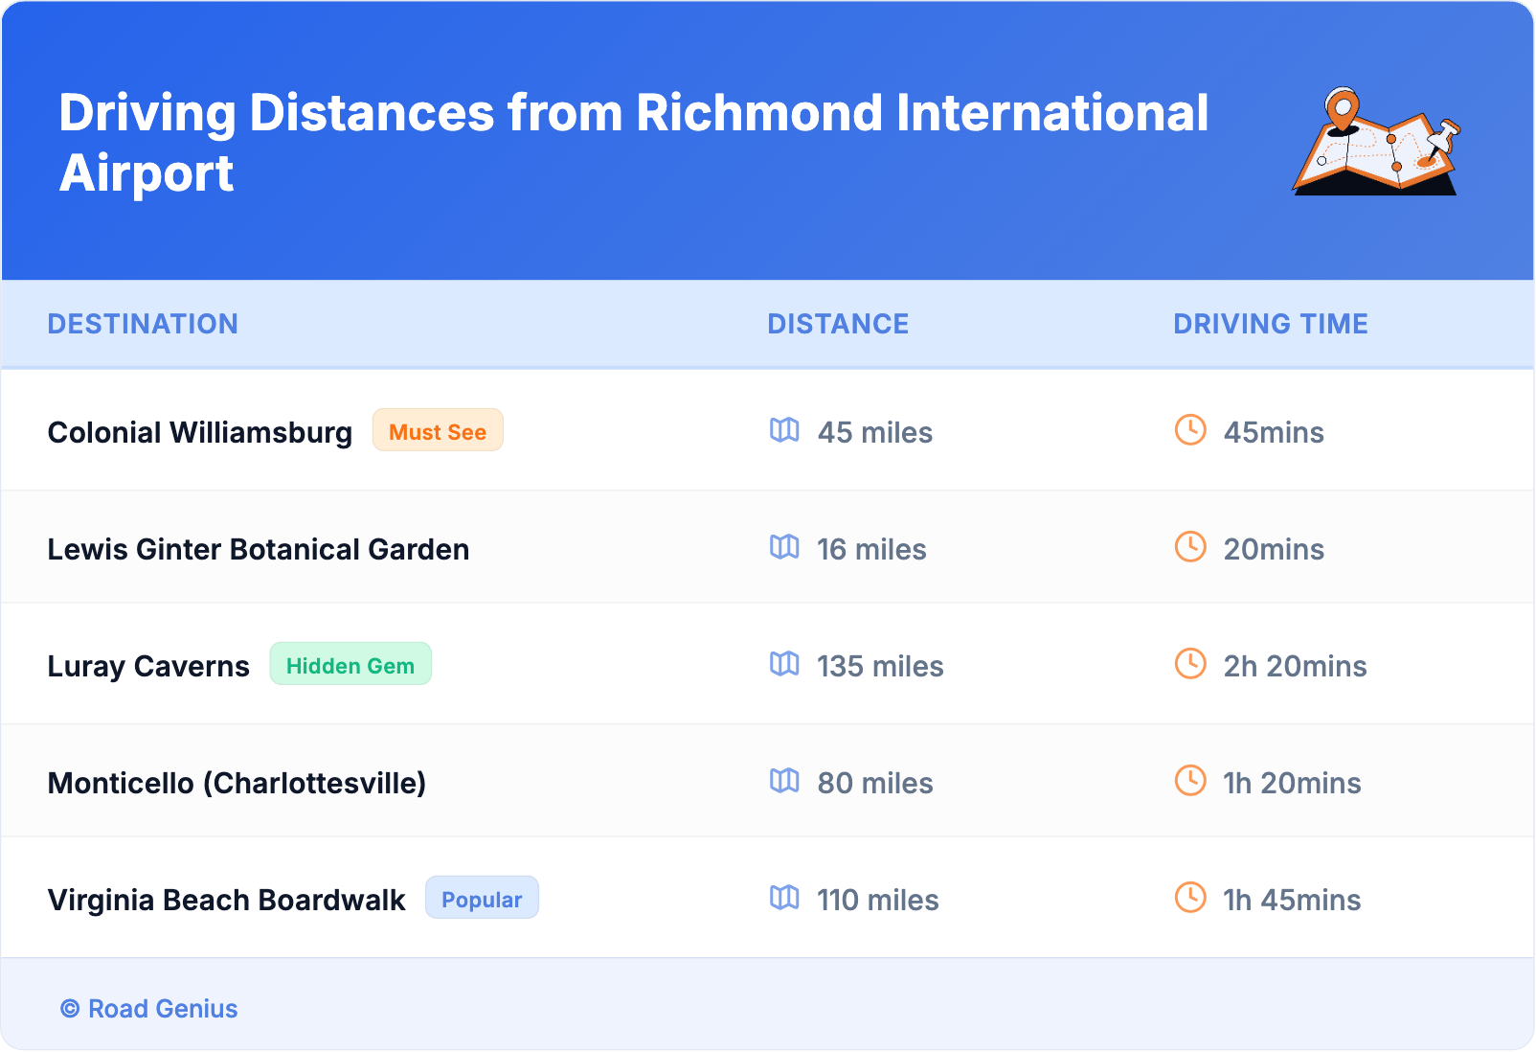Image resolution: width=1536 pixels, height=1052 pixels.
Task: Click the DISTANCE column header
Action: (x=838, y=324)
